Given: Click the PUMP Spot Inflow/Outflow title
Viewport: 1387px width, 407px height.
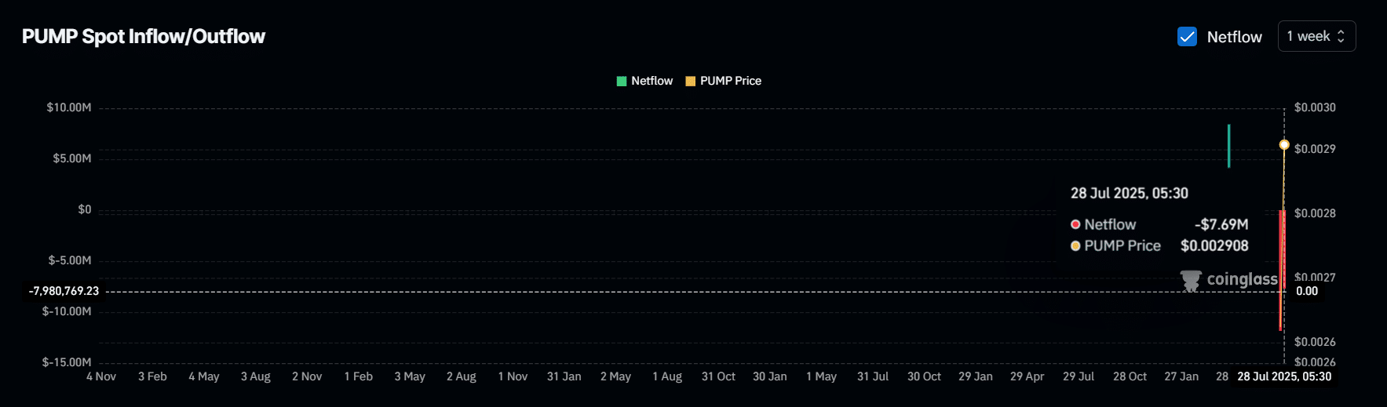Looking at the screenshot, I should pyautogui.click(x=144, y=37).
